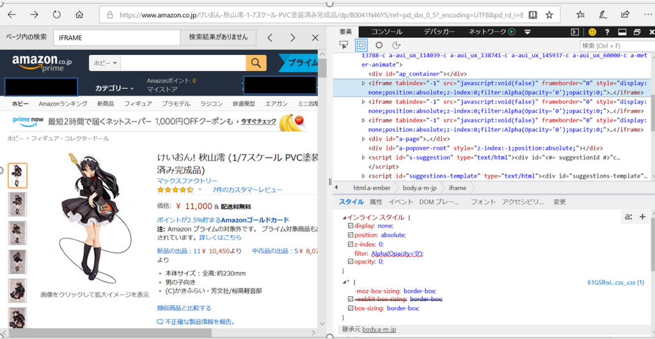Uncheck the display: none property
The width and height of the screenshot is (655, 339).
(351, 226)
